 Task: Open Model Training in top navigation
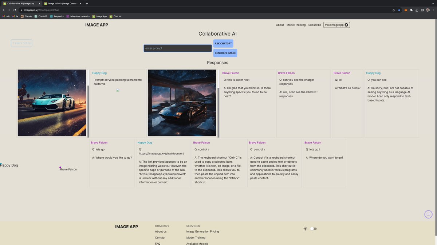(x=296, y=25)
